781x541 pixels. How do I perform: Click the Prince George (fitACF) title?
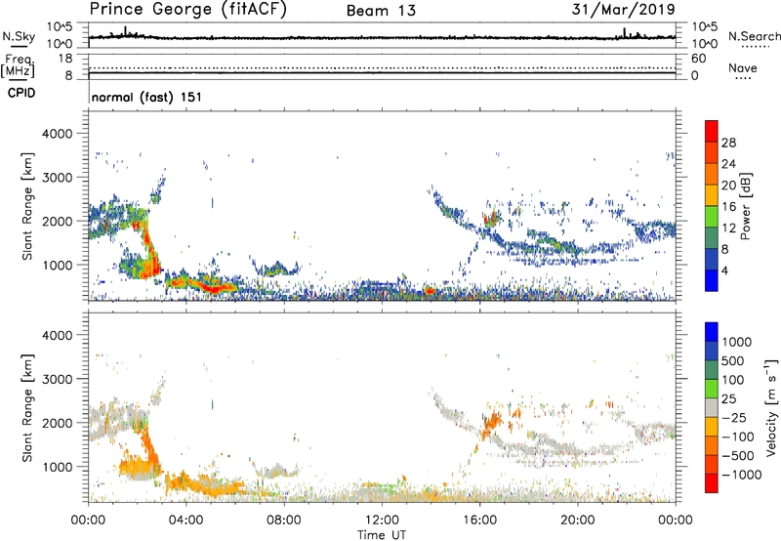click(188, 10)
